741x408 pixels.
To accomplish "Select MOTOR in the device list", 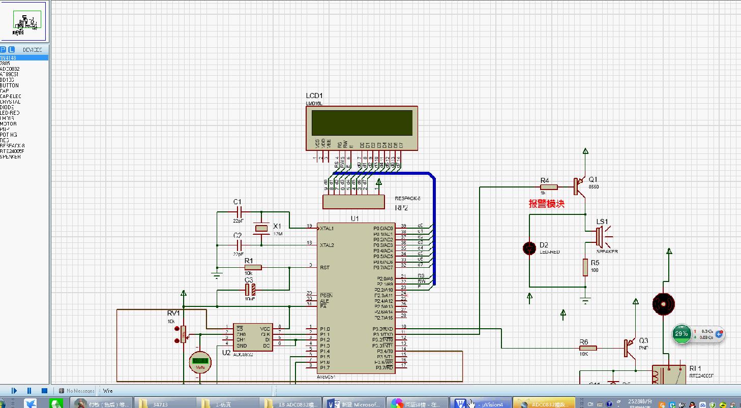I will (x=8, y=124).
